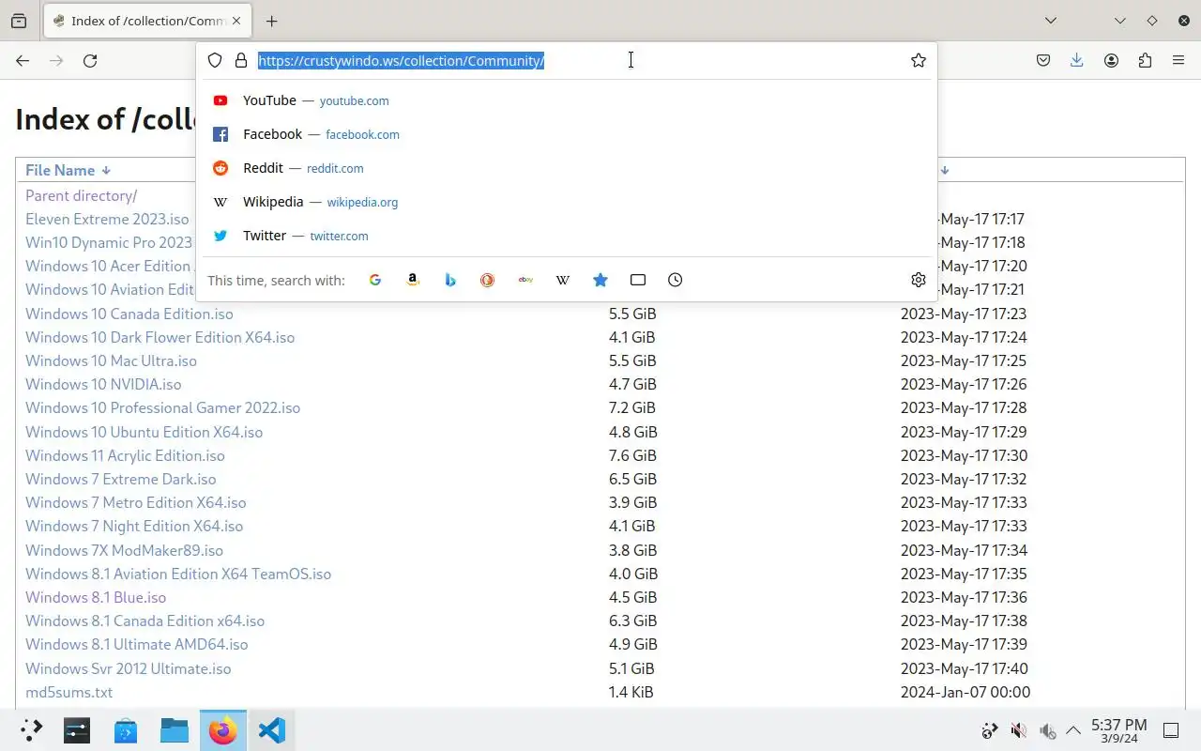Open Windows 10 Canada Edition.iso link
The height and width of the screenshot is (751, 1201).
pos(129,314)
